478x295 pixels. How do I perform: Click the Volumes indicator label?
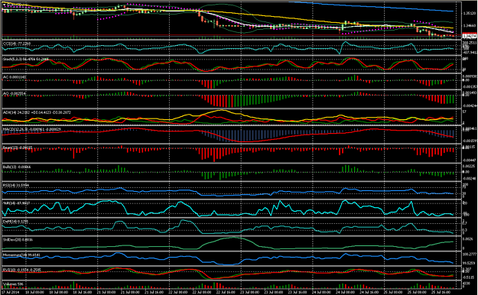click(x=13, y=284)
